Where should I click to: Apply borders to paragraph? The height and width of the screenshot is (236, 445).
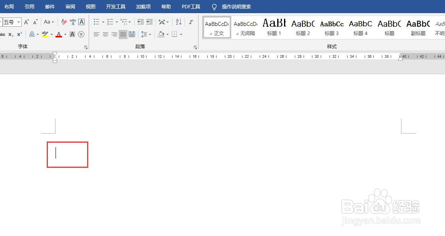[x=174, y=34]
